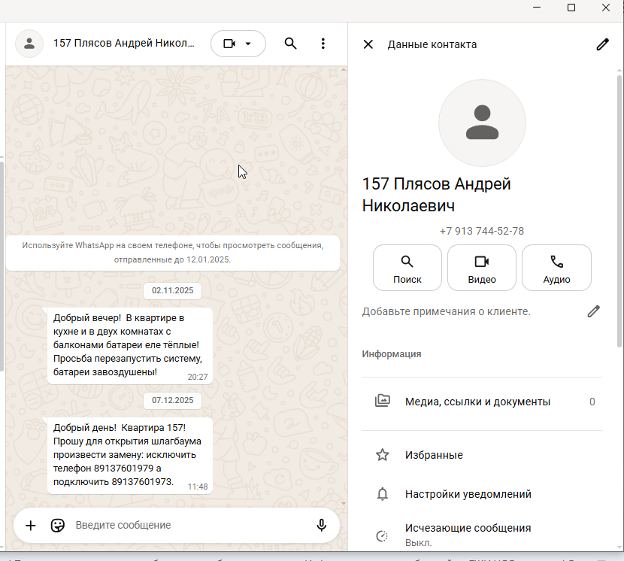The image size is (624, 561).
Task: Select the message sent at 11:48
Action: [130, 456]
